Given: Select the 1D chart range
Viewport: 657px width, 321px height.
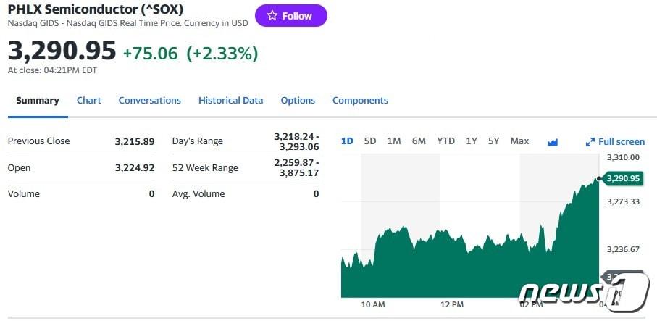Looking at the screenshot, I should click(x=347, y=141).
